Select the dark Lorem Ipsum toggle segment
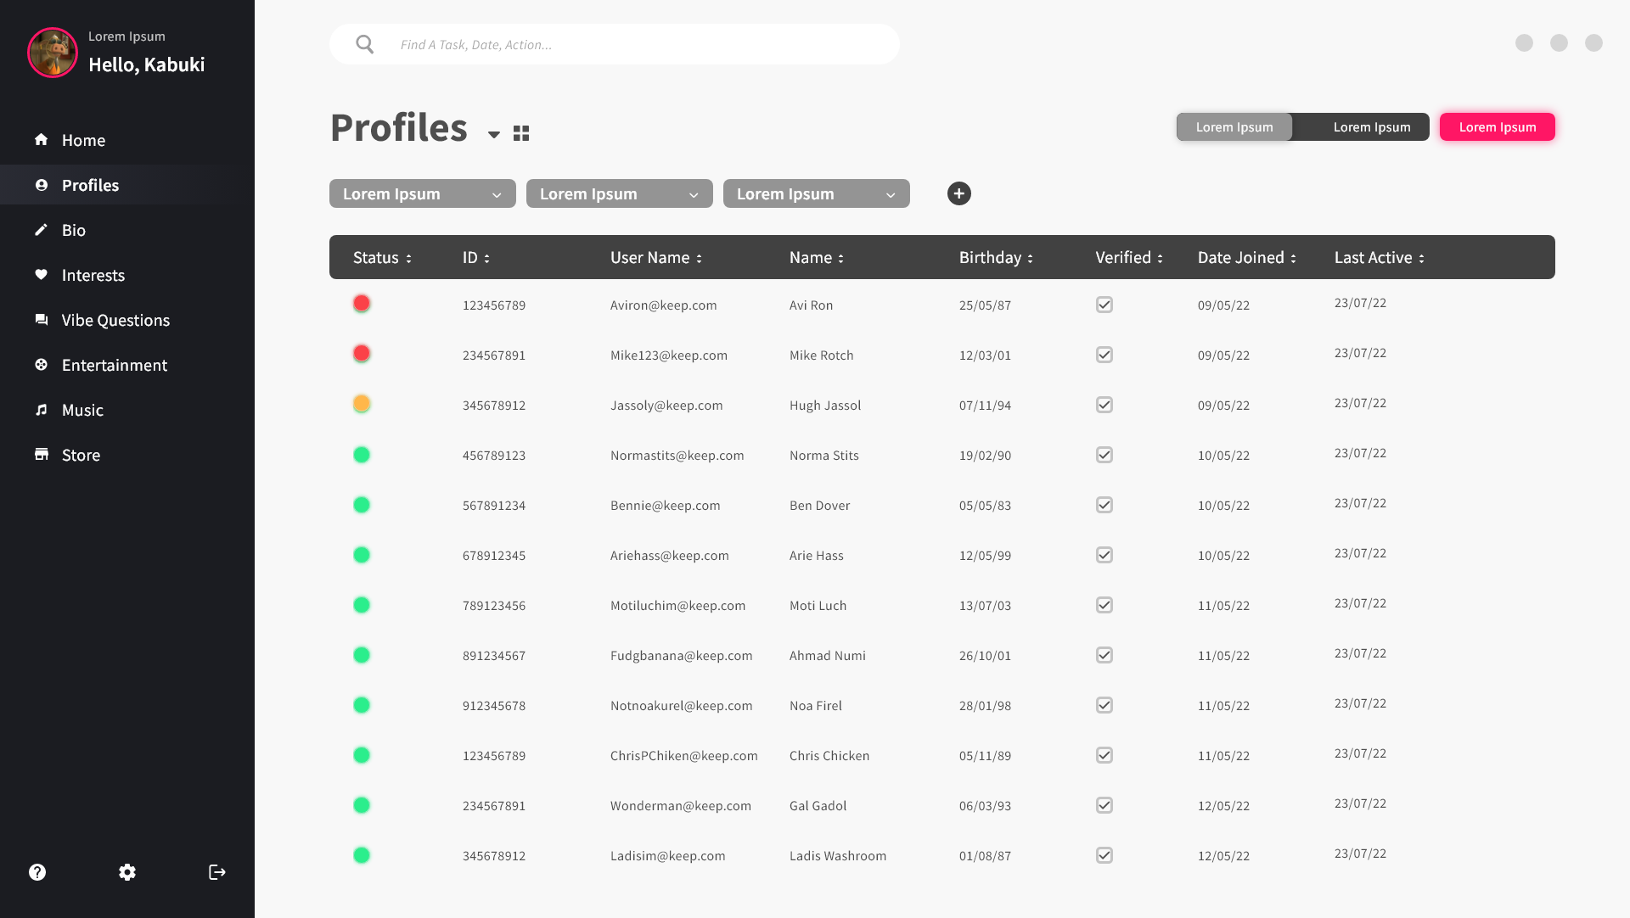This screenshot has height=918, width=1630. pyautogui.click(x=1371, y=126)
